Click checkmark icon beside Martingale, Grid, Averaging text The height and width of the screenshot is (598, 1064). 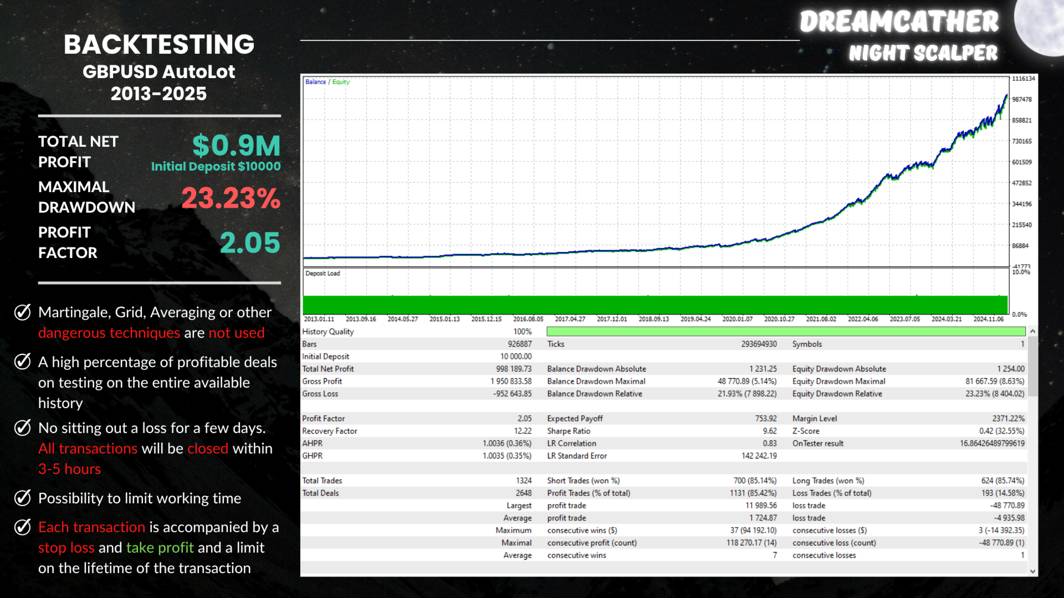pyautogui.click(x=22, y=312)
